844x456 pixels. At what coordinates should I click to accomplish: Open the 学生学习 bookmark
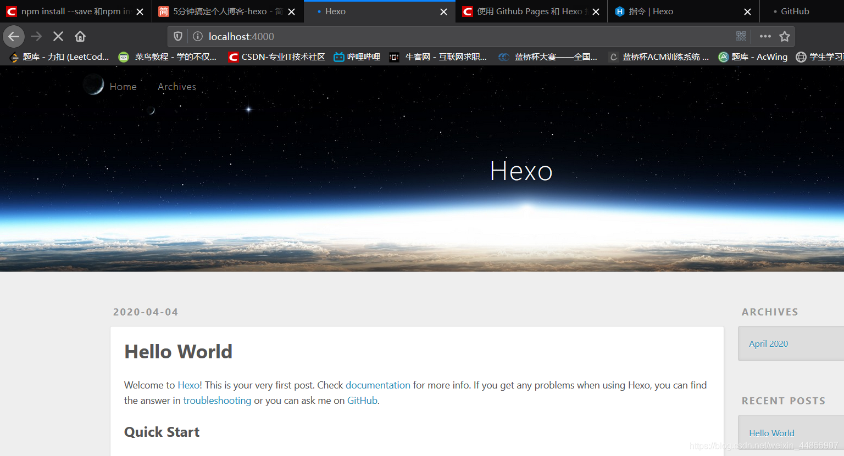pos(819,57)
